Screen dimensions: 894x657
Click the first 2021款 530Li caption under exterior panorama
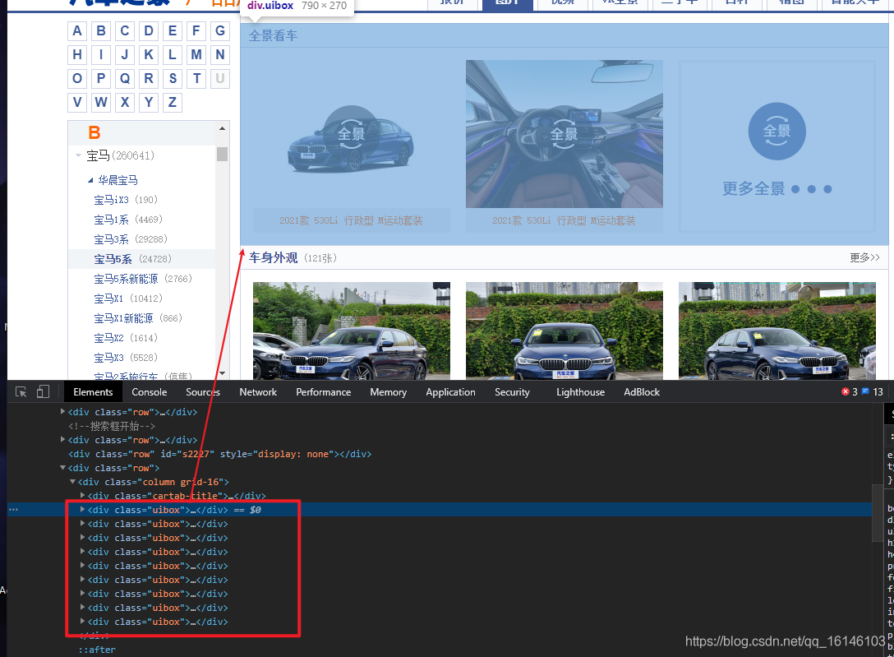tap(351, 220)
